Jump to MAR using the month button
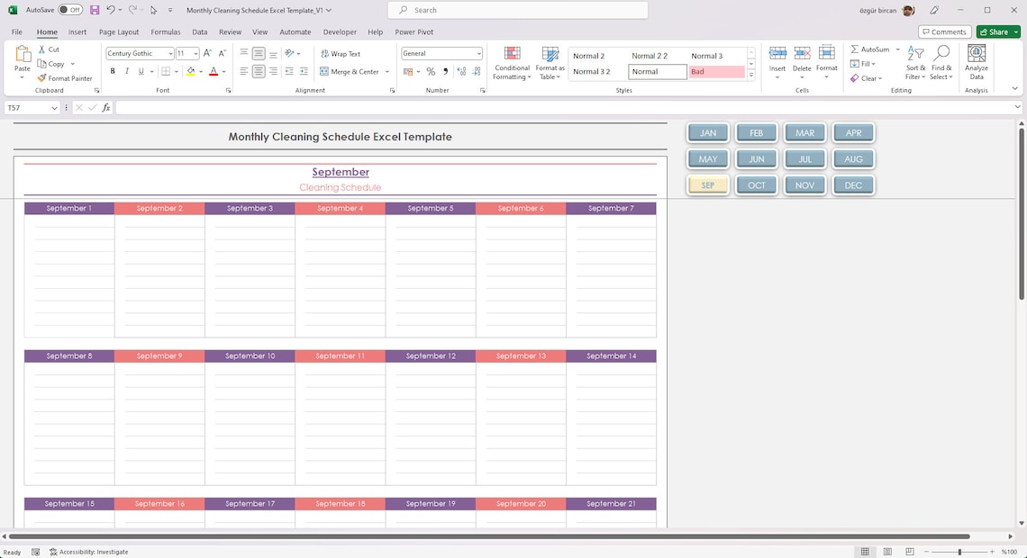 pyautogui.click(x=804, y=132)
